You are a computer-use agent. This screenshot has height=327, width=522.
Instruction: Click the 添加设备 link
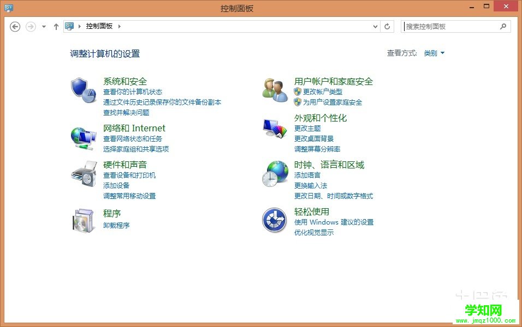click(x=116, y=185)
